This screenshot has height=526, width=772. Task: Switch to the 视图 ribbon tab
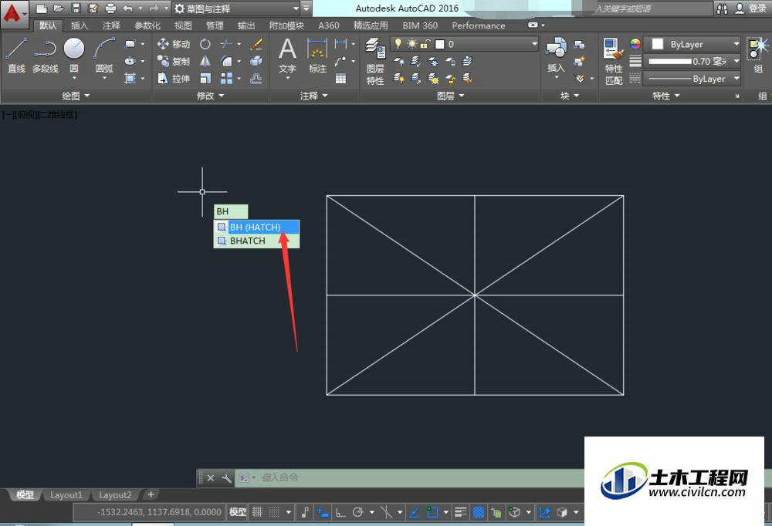click(x=183, y=25)
